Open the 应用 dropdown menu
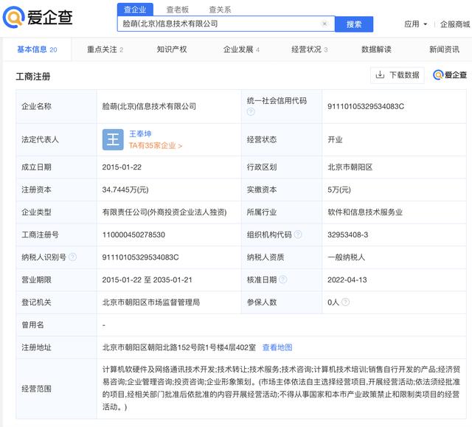 pyautogui.click(x=415, y=24)
